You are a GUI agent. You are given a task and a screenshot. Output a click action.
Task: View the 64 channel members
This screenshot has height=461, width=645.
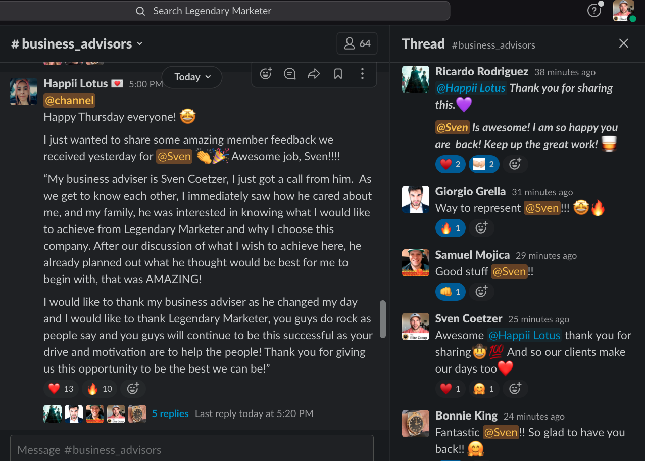[x=357, y=44]
